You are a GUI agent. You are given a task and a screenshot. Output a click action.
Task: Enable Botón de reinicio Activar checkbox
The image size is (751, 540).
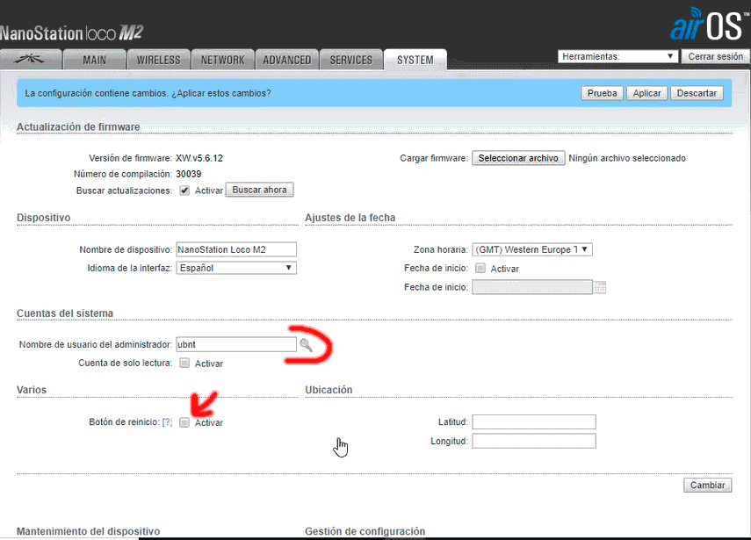(x=184, y=422)
